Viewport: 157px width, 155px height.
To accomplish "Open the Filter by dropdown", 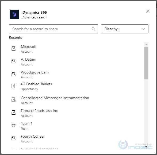I will [125, 29].
